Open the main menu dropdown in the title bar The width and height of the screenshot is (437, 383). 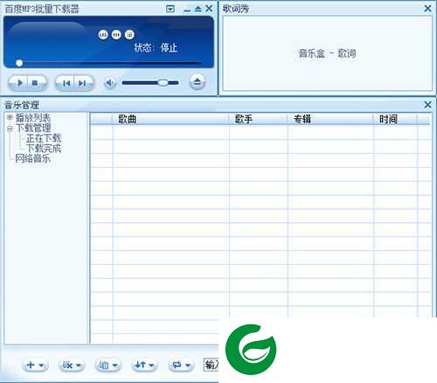tap(170, 9)
